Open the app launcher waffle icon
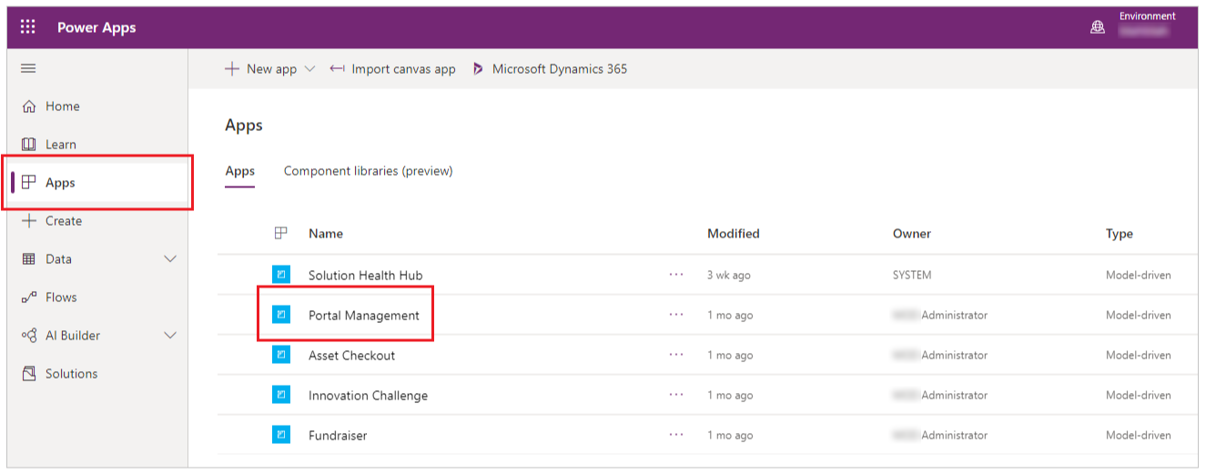Image resolution: width=1206 pixels, height=474 pixels. tap(28, 27)
